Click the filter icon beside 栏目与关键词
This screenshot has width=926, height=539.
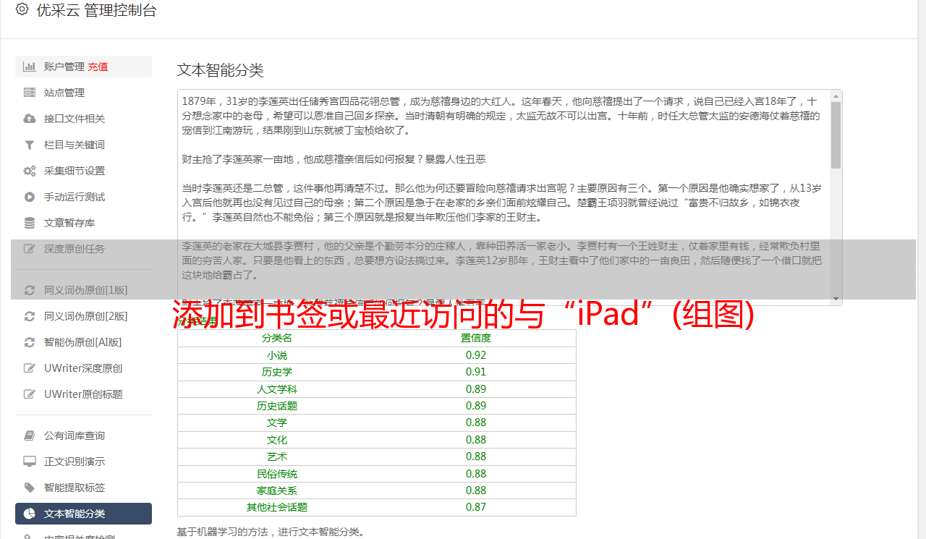click(30, 145)
